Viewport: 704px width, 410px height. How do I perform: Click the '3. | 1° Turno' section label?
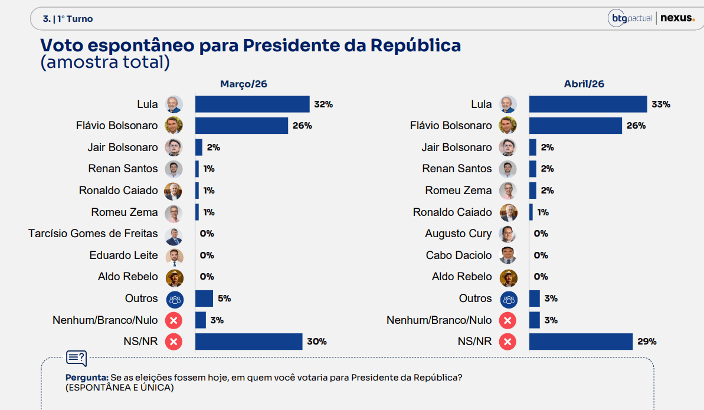click(68, 19)
